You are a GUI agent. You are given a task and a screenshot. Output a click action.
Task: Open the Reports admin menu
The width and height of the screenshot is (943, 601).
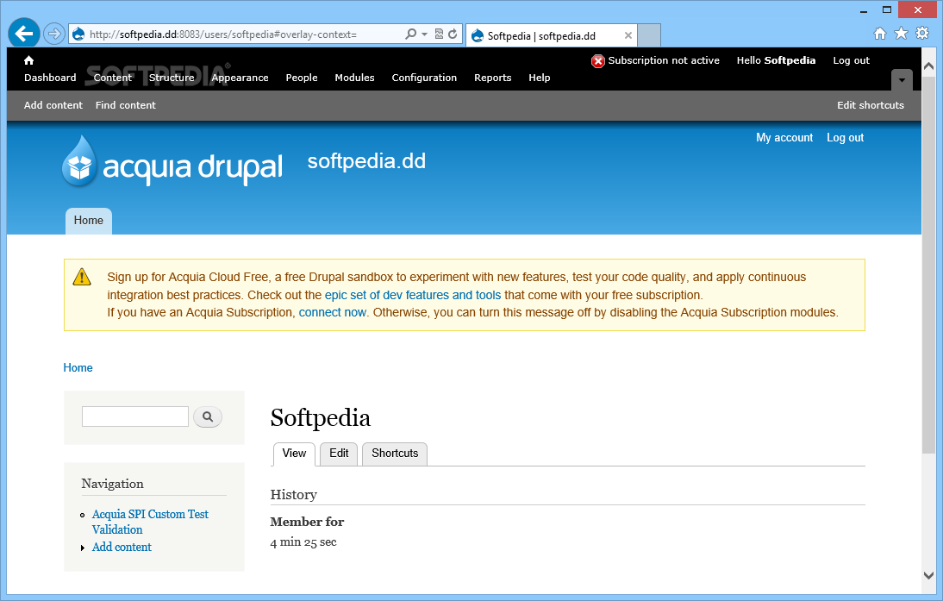[x=492, y=78]
